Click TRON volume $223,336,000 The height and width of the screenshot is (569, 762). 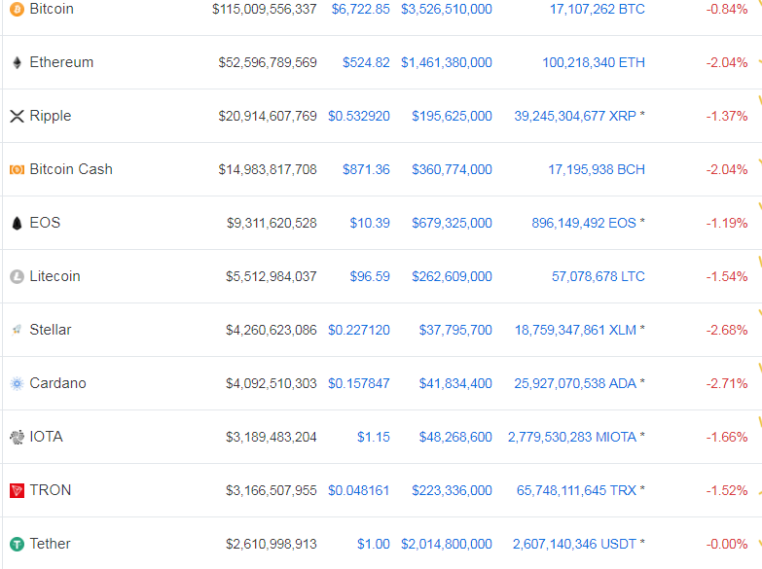(x=452, y=490)
